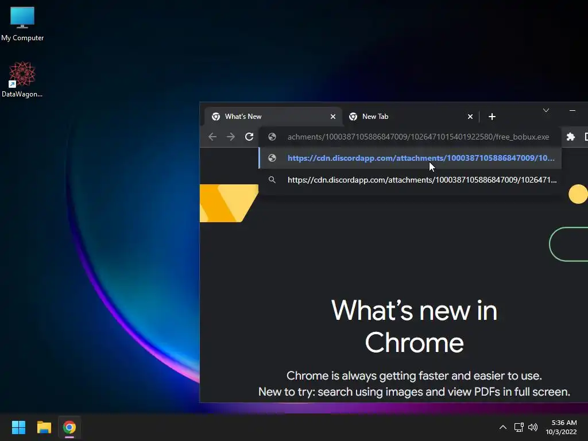Show hidden system tray icons
Viewport: 588px width, 441px height.
tap(503, 427)
